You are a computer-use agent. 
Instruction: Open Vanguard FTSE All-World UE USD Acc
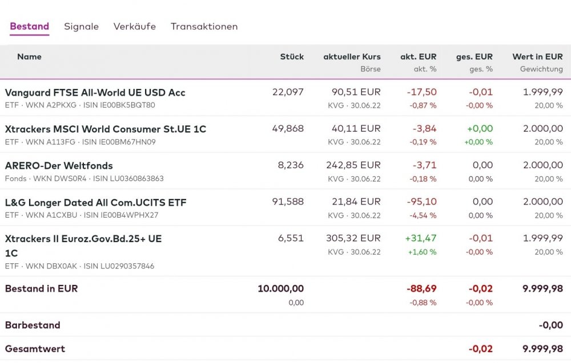pos(95,92)
